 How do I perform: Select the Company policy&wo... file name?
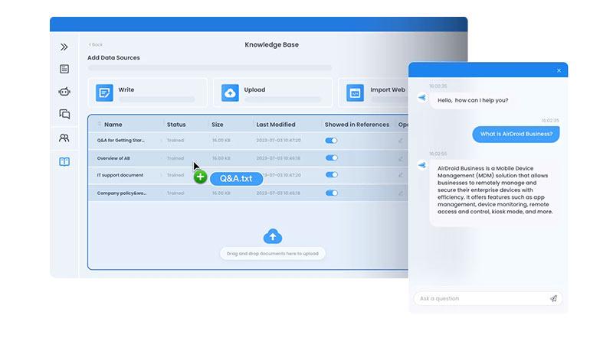click(122, 193)
